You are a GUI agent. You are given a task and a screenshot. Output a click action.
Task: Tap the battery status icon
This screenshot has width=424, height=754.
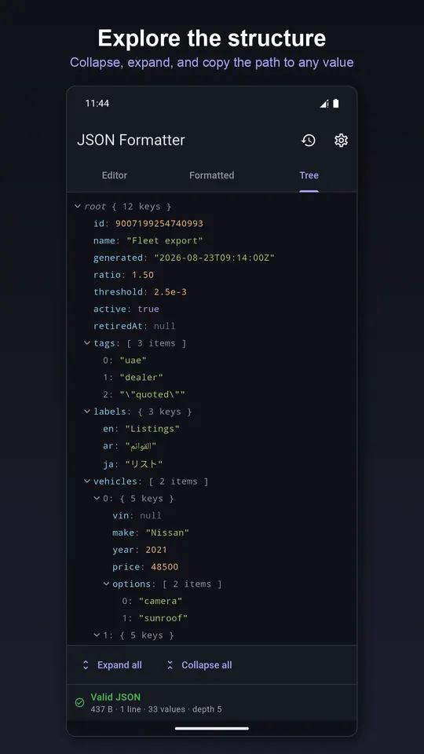click(336, 104)
